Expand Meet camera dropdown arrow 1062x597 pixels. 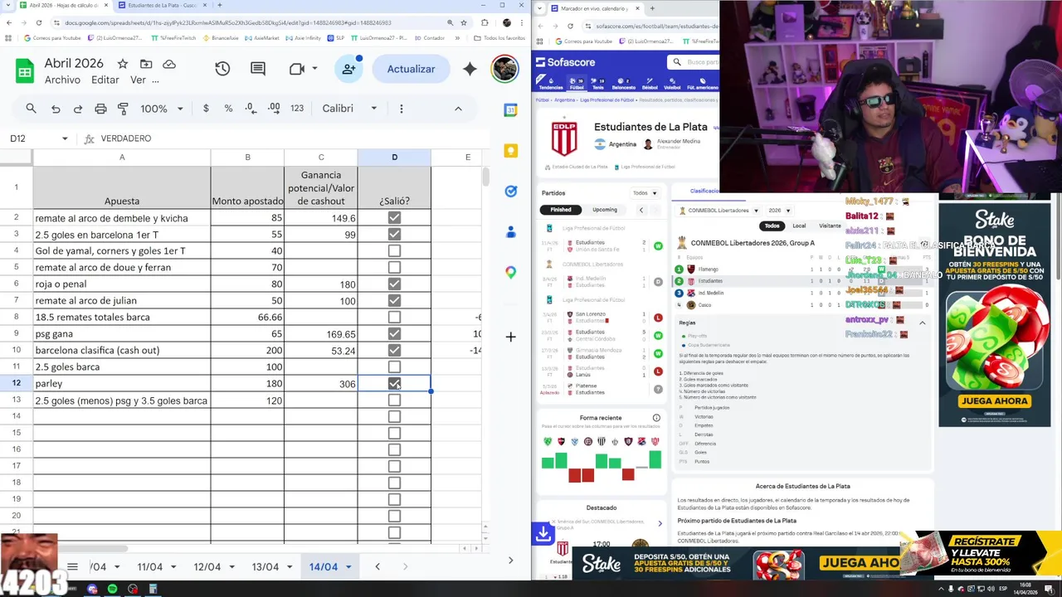tap(314, 69)
